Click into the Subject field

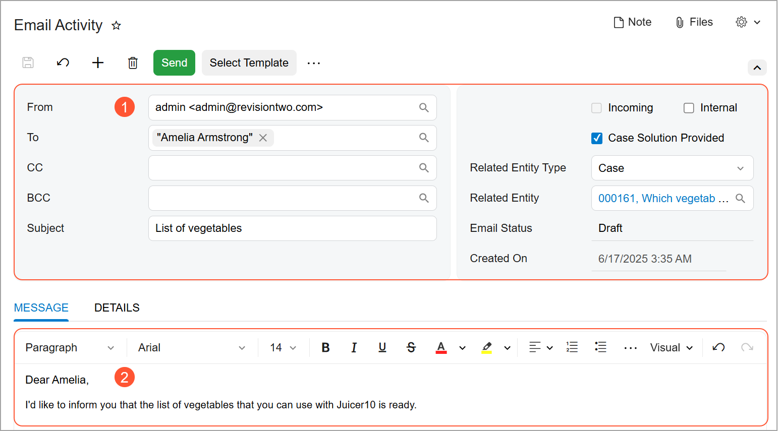pos(292,228)
